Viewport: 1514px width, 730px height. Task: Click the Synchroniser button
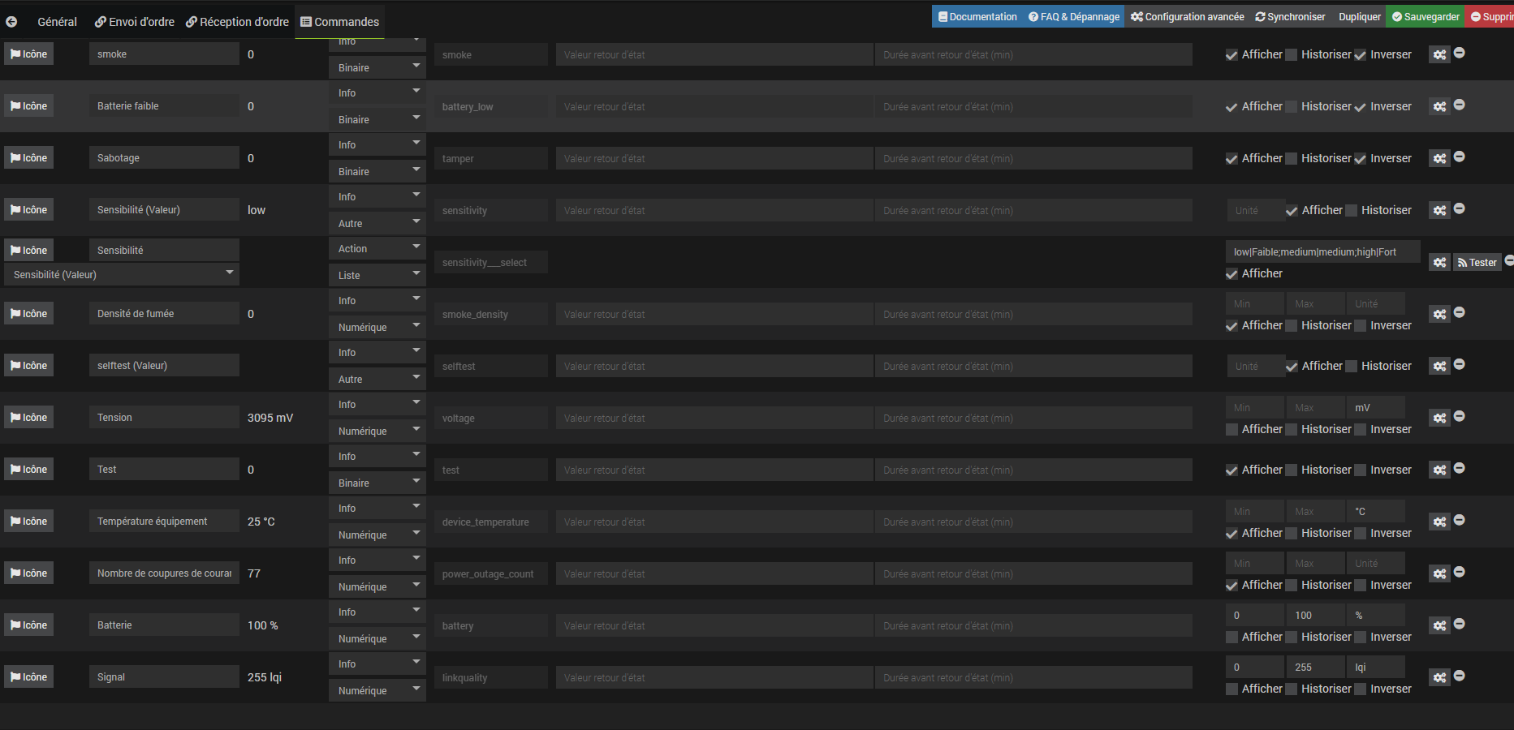(x=1290, y=16)
